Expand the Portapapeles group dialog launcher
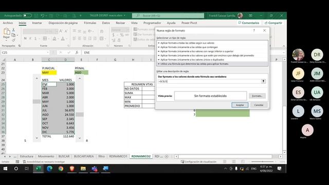Viewport: 329px width, 185px height. pyautogui.click(x=20, y=46)
